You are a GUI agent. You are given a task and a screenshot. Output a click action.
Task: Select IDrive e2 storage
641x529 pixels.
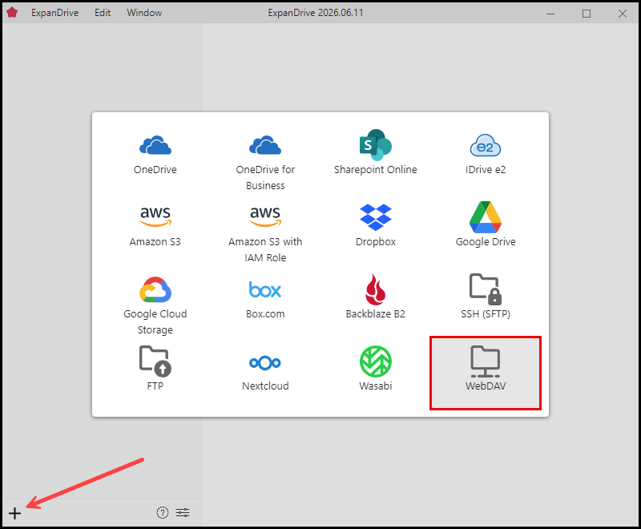point(486,155)
